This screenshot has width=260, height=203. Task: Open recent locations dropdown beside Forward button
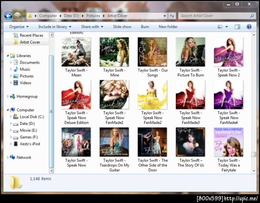[24, 16]
